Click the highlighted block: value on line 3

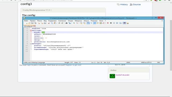coord(43,32)
